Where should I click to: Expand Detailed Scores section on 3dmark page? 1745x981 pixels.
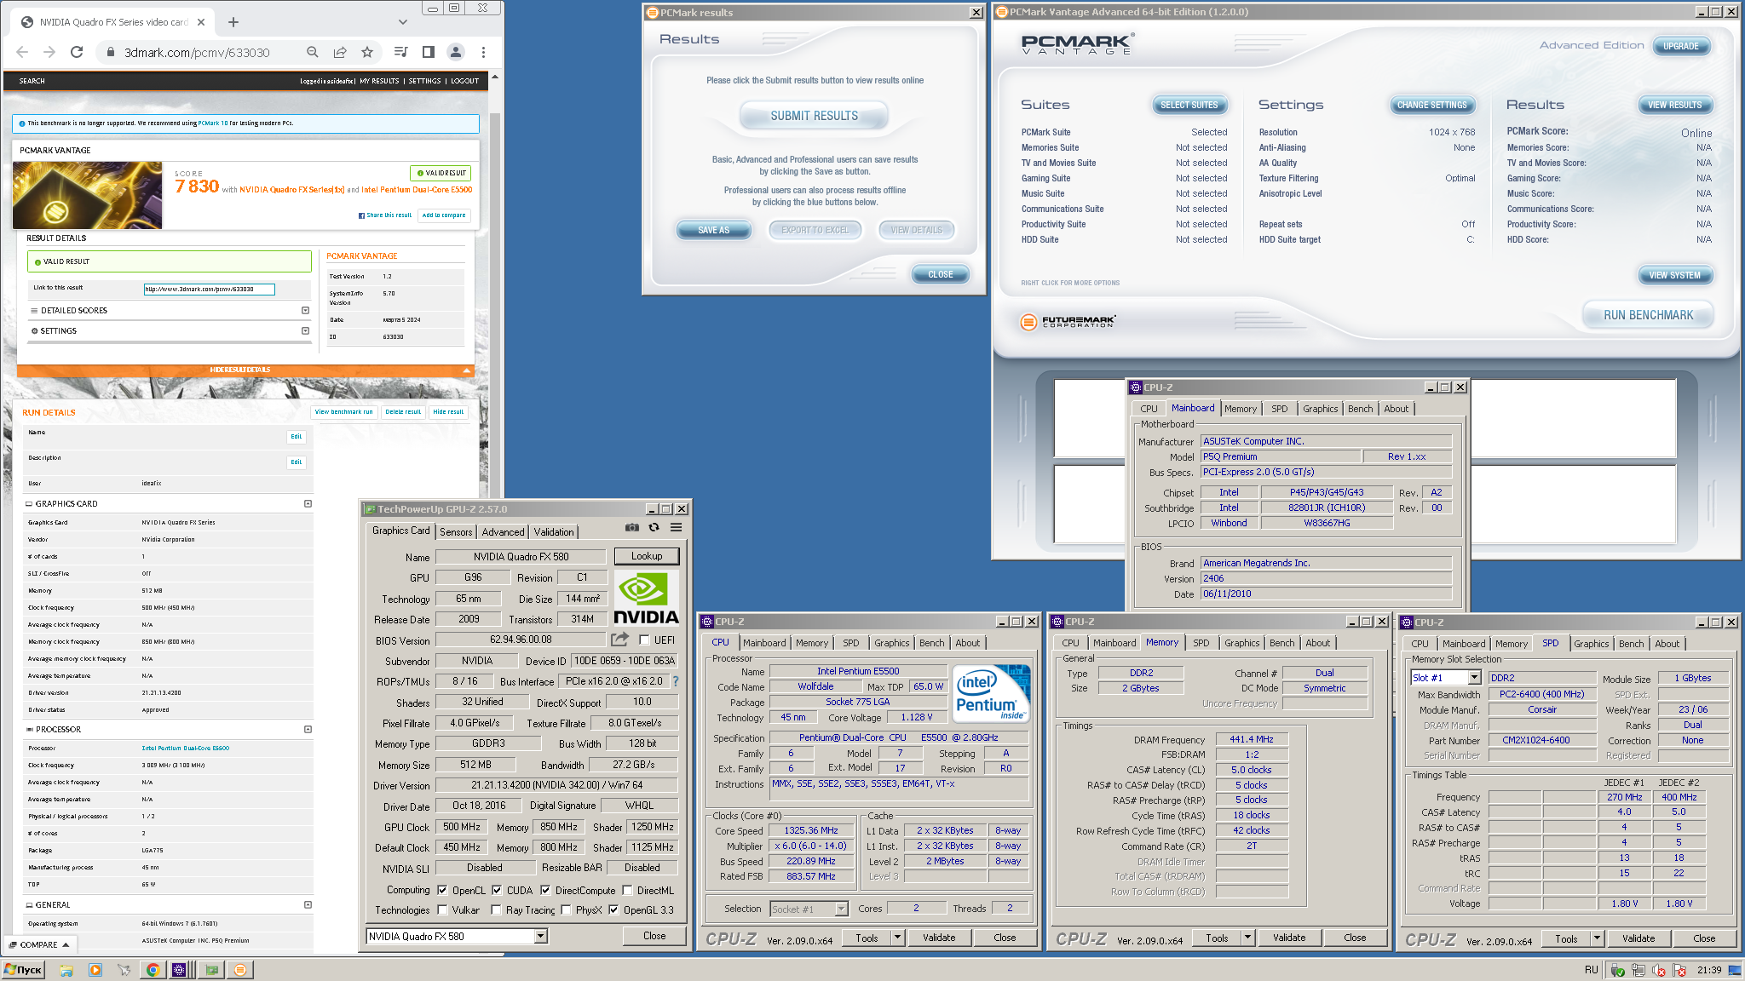tap(305, 311)
